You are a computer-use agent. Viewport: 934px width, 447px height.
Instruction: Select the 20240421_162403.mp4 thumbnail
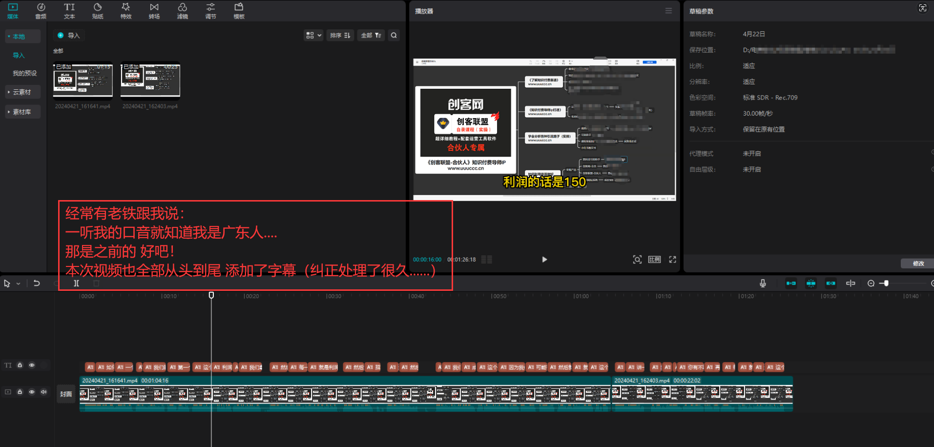tap(150, 79)
